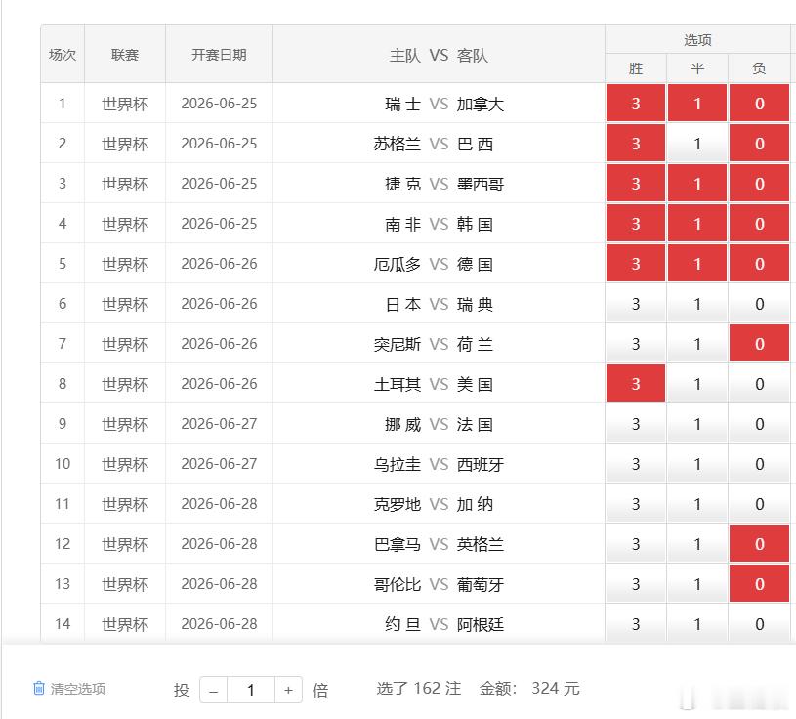Deselect win (3) for 苏格兰 VS 巴西

tap(636, 144)
